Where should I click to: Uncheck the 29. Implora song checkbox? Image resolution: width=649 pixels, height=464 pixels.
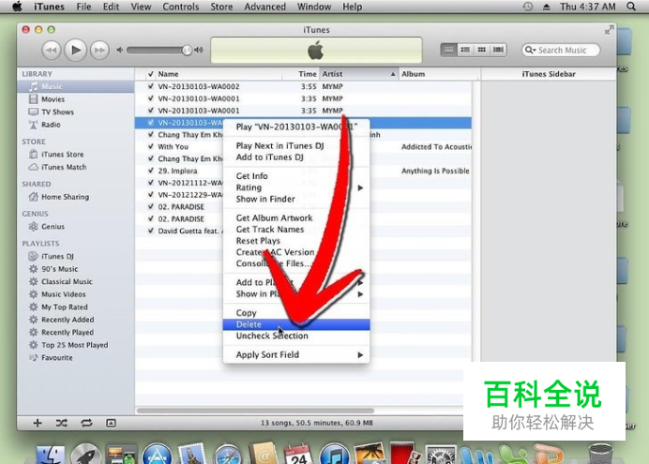[151, 171]
